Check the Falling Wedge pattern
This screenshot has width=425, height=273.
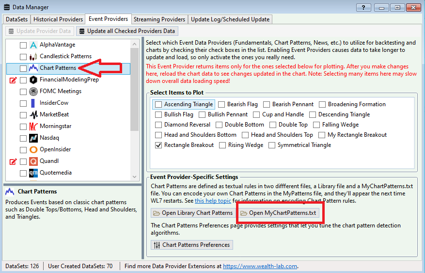coord(316,125)
